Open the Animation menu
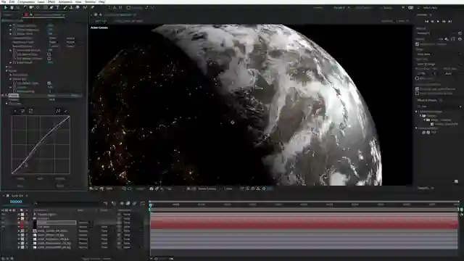464x261 pixels. (65, 1)
